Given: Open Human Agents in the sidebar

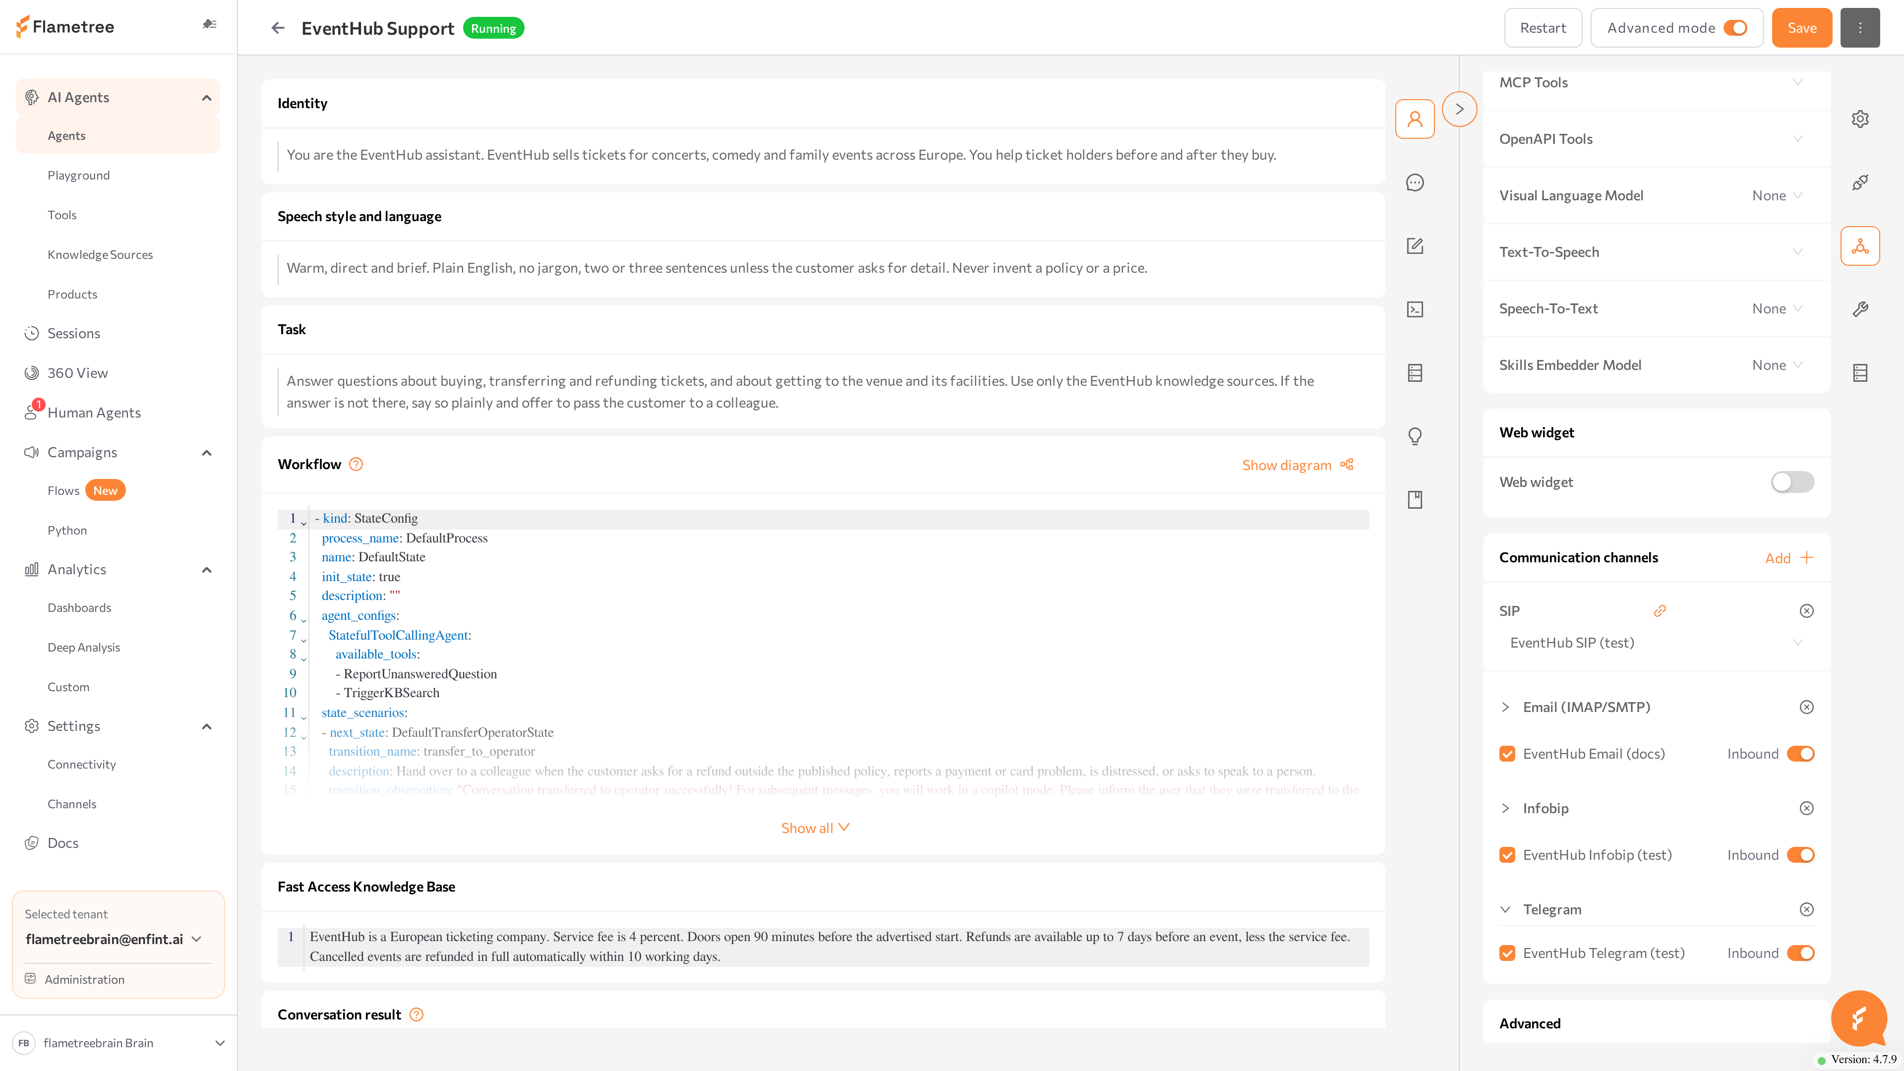Looking at the screenshot, I should click(x=94, y=413).
